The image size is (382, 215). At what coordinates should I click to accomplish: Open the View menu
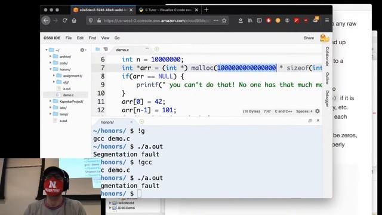click(105, 38)
